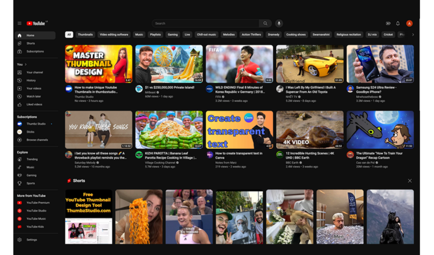434x255 pixels.
Task: Go to Home in the sidebar
Action: [35, 35]
